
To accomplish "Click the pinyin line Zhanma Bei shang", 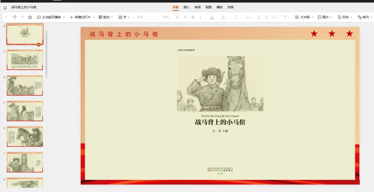I will [220, 116].
